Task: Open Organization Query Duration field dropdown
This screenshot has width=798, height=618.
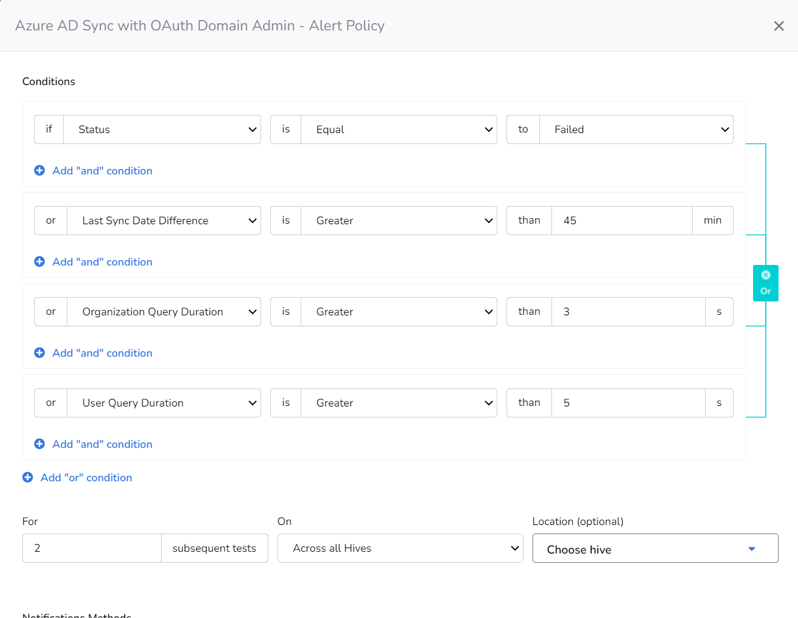Action: (x=164, y=312)
